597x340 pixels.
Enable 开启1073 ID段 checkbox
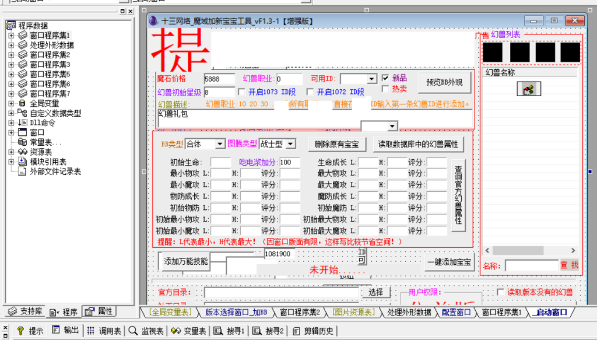(x=241, y=92)
